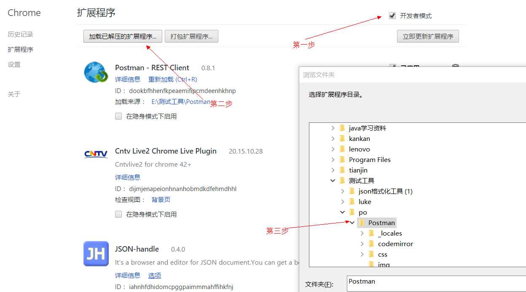Viewport: 526px width, 292px height.
Task: Expand the _locales folder node
Action: (x=362, y=233)
